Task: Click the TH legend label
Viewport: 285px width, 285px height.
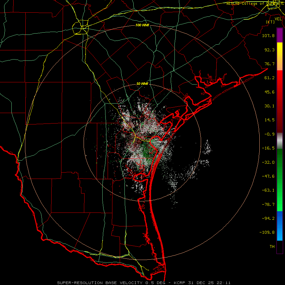Action: pos(272,247)
